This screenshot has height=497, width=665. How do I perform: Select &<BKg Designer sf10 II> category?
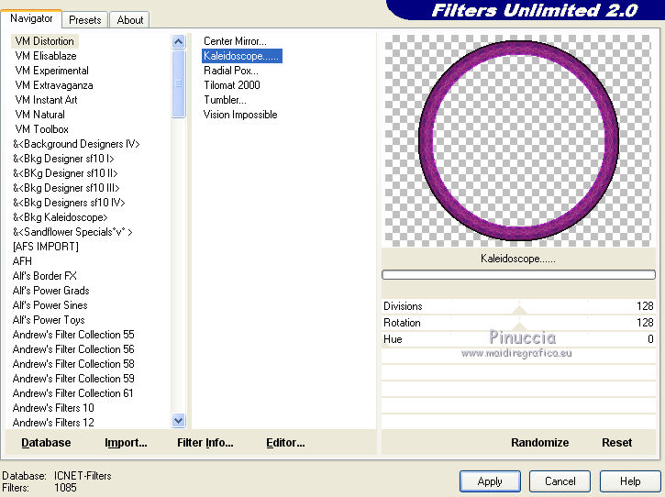tap(65, 173)
